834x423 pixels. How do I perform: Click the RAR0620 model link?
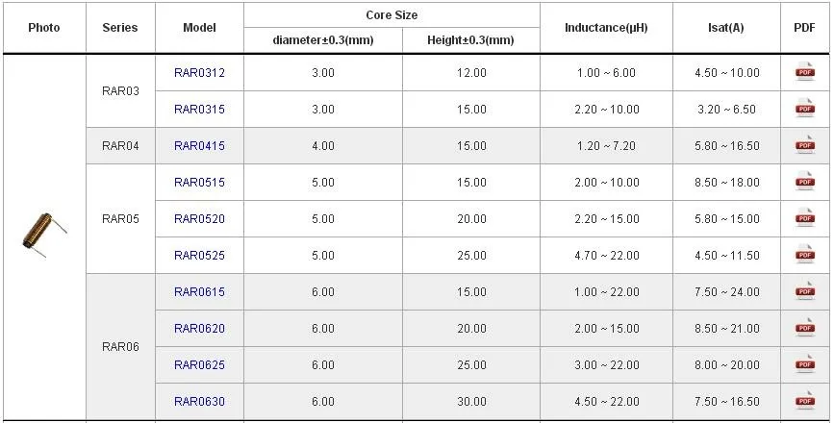click(199, 329)
